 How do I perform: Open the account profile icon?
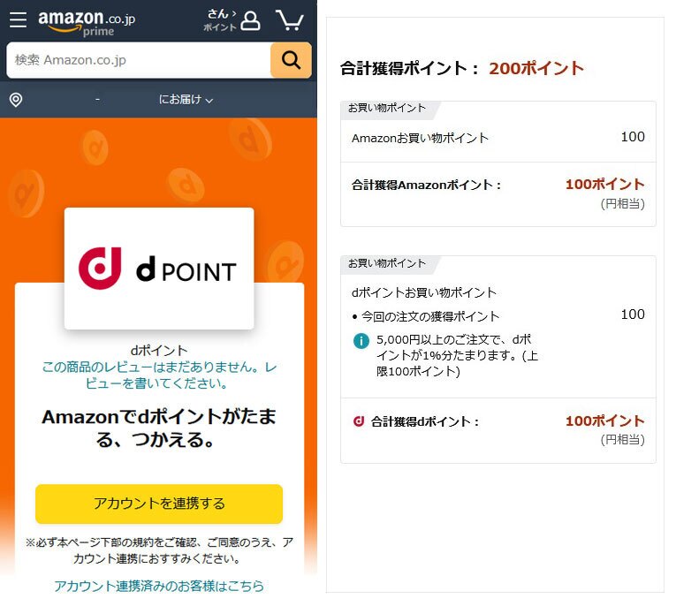click(251, 20)
